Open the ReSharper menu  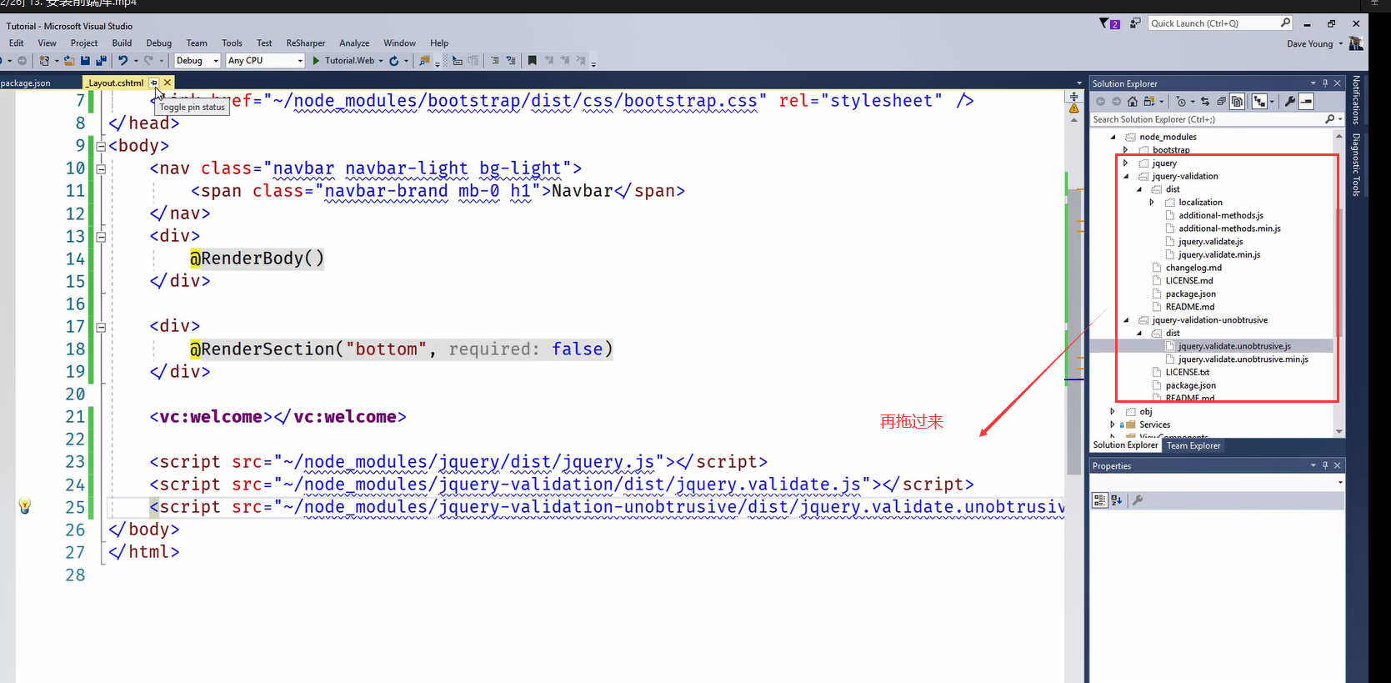point(306,43)
